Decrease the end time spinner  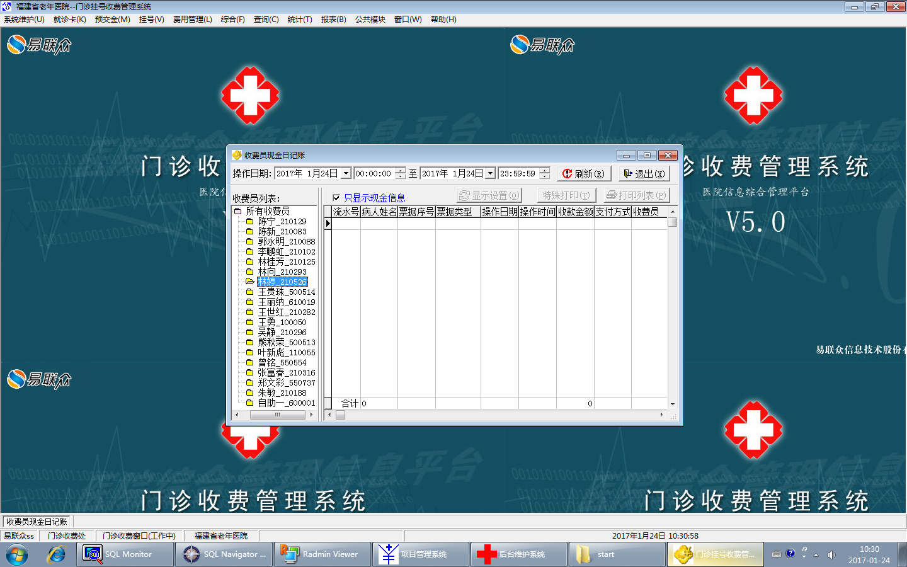[x=545, y=176]
